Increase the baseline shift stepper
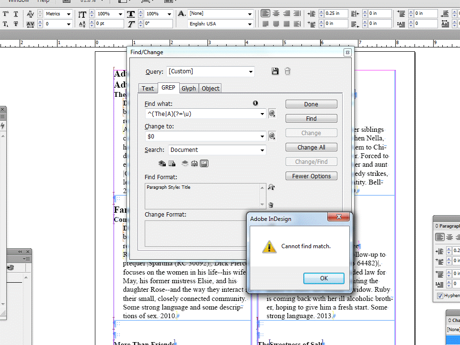Image resolution: width=460 pixels, height=345 pixels. (x=92, y=22)
